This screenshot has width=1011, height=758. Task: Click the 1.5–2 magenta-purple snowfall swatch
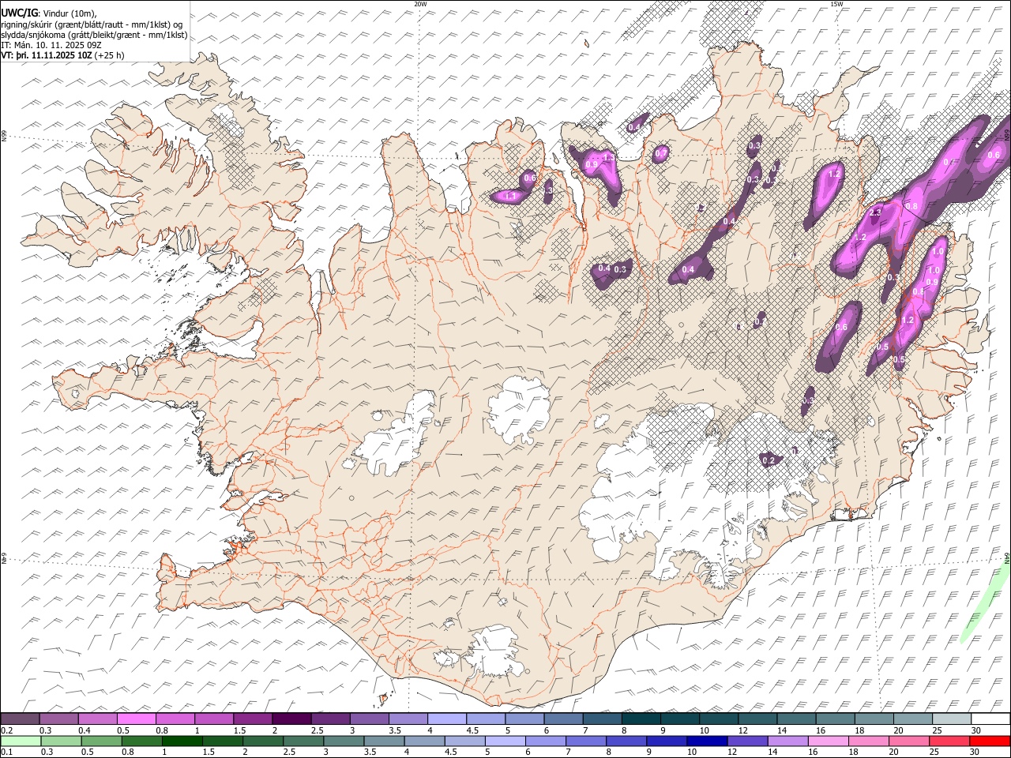253,719
